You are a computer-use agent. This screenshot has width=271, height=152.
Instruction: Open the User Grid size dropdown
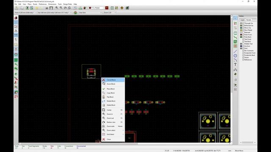[x=90, y=13]
